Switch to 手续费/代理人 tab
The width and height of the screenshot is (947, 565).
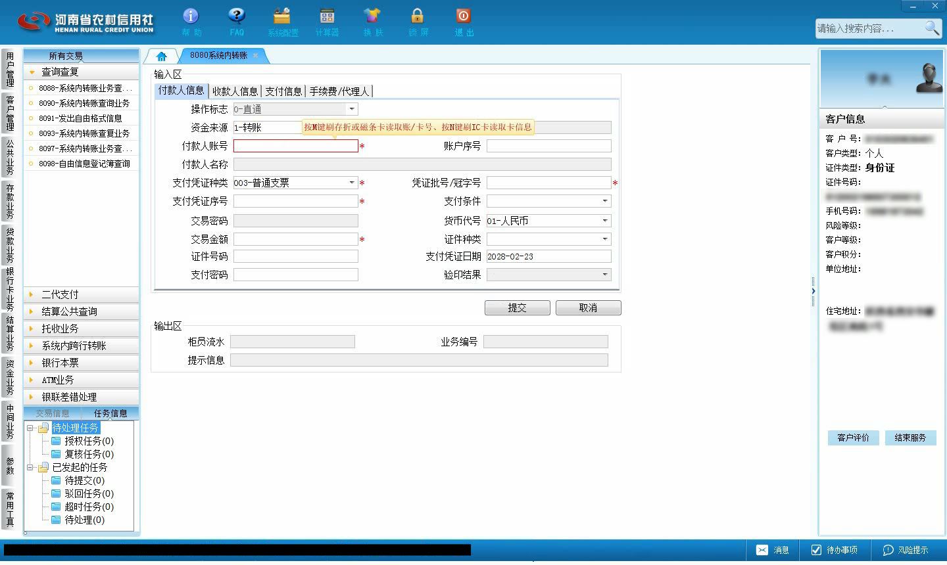tap(339, 91)
